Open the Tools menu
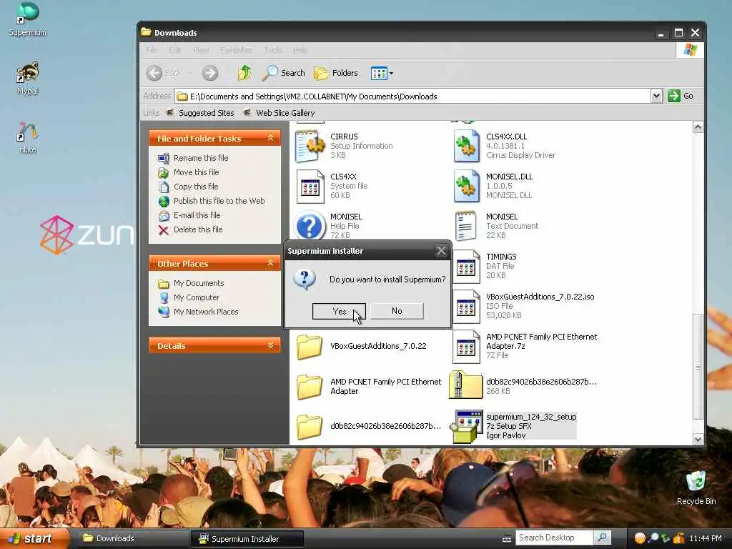Image resolution: width=732 pixels, height=549 pixels. point(273,50)
